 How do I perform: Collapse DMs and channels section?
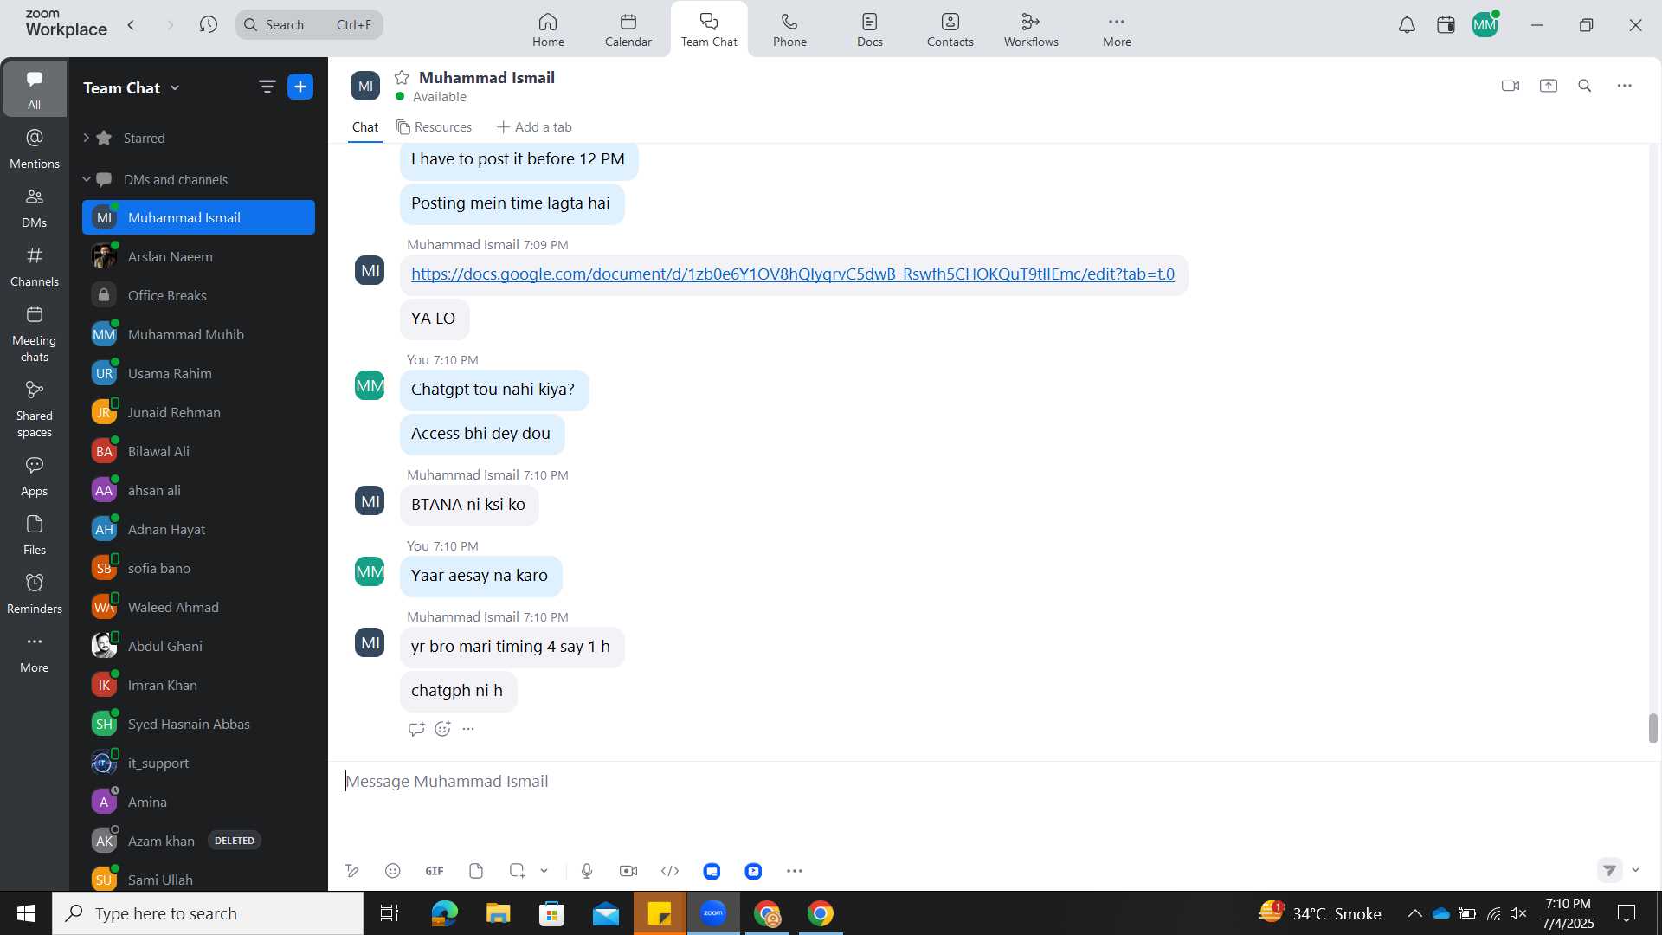pos(87,179)
